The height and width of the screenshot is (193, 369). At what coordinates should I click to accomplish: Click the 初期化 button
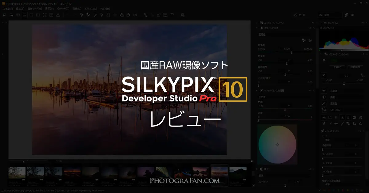337,67
